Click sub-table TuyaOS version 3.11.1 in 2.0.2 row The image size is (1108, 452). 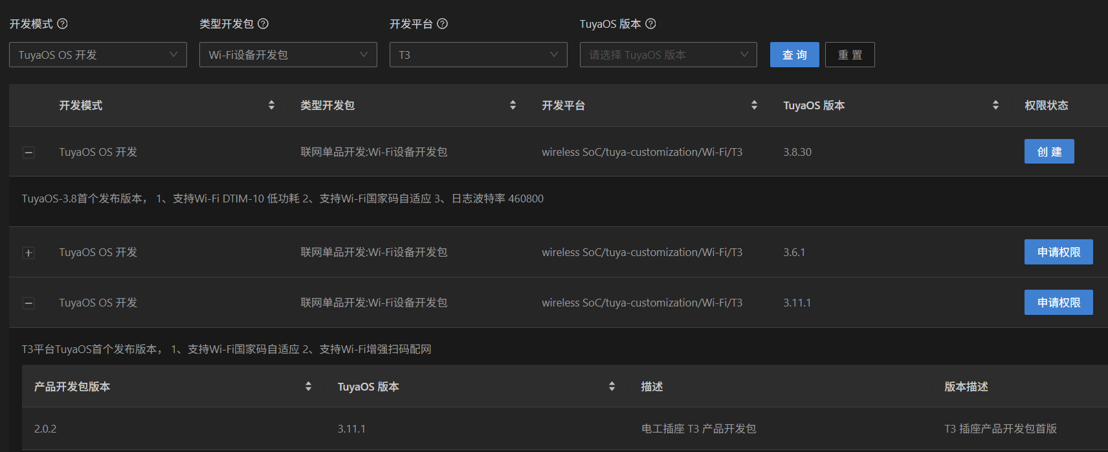point(351,429)
